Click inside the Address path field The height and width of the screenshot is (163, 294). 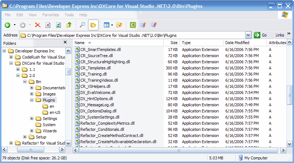pyautogui.click(x=133, y=35)
